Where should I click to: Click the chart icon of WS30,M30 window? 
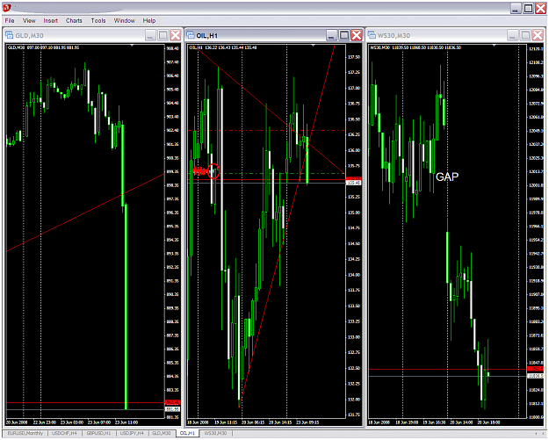[x=372, y=35]
